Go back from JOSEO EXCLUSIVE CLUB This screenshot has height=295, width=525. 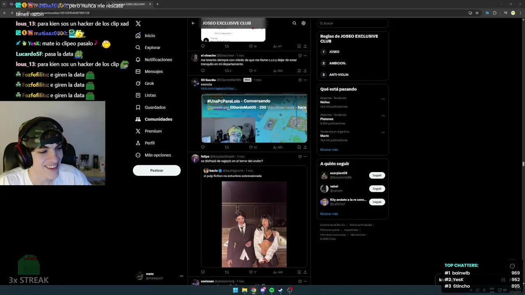tap(193, 23)
